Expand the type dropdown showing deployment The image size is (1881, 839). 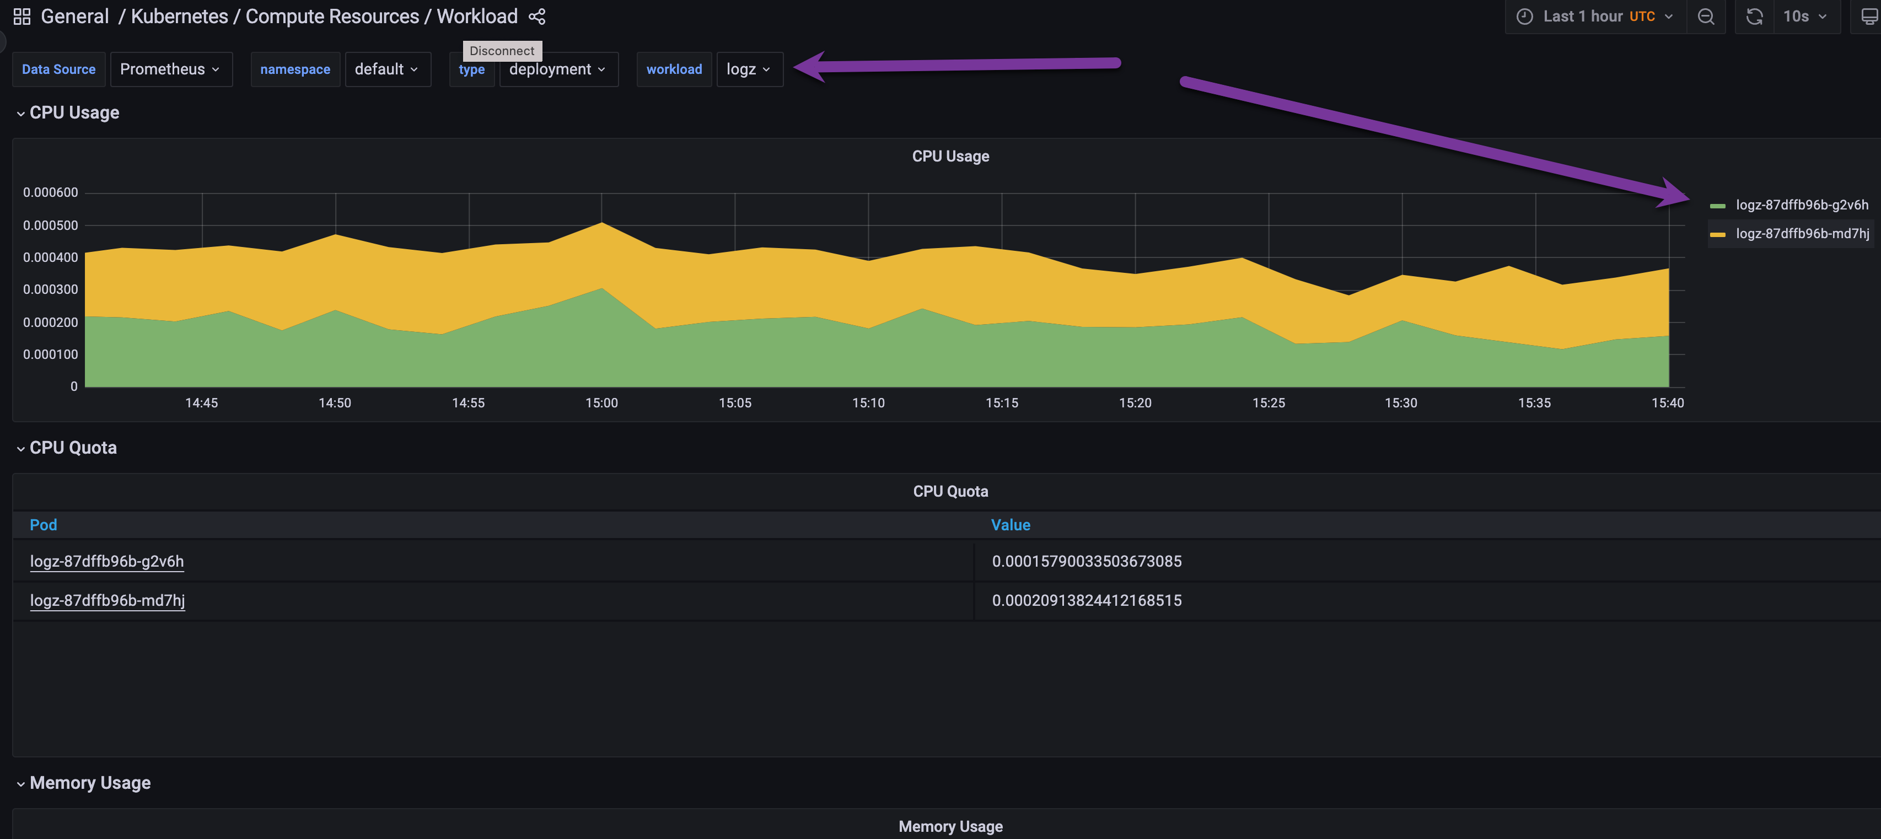(x=558, y=69)
